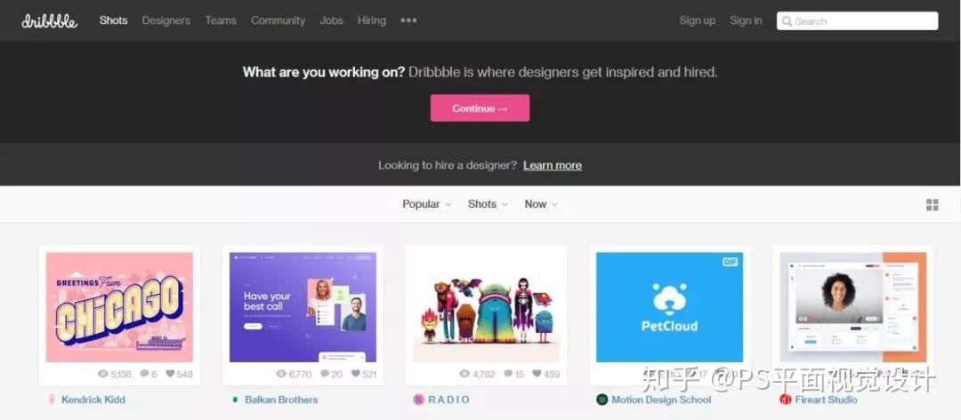Expand the Now timeframe dropdown
This screenshot has width=961, height=420.
click(541, 204)
